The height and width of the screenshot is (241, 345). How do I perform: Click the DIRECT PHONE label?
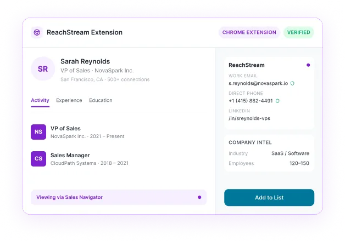246,94
